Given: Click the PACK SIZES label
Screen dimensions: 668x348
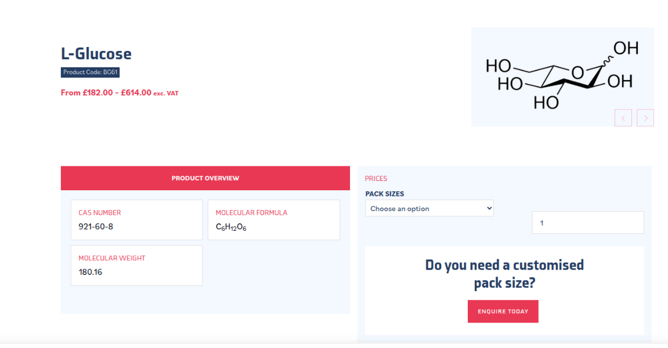Looking at the screenshot, I should tap(384, 194).
